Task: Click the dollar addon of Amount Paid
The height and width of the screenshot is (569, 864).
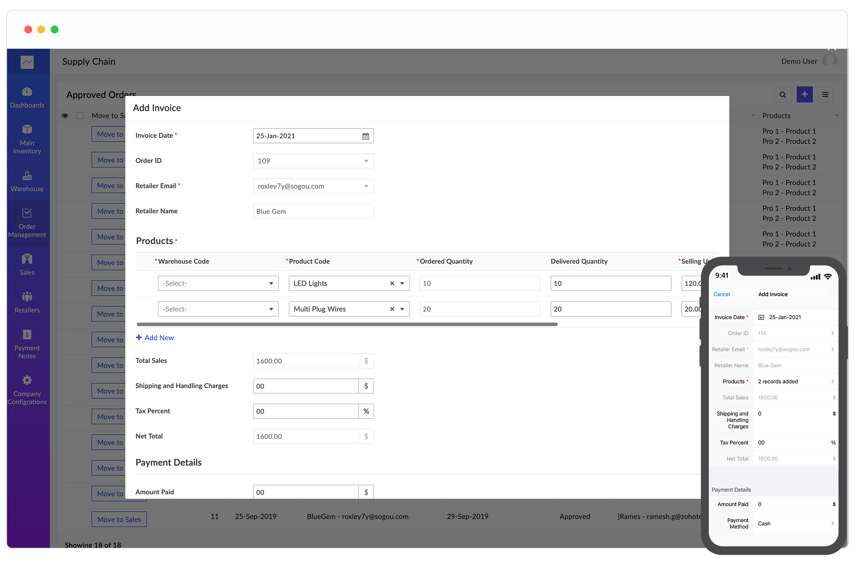Action: click(366, 492)
